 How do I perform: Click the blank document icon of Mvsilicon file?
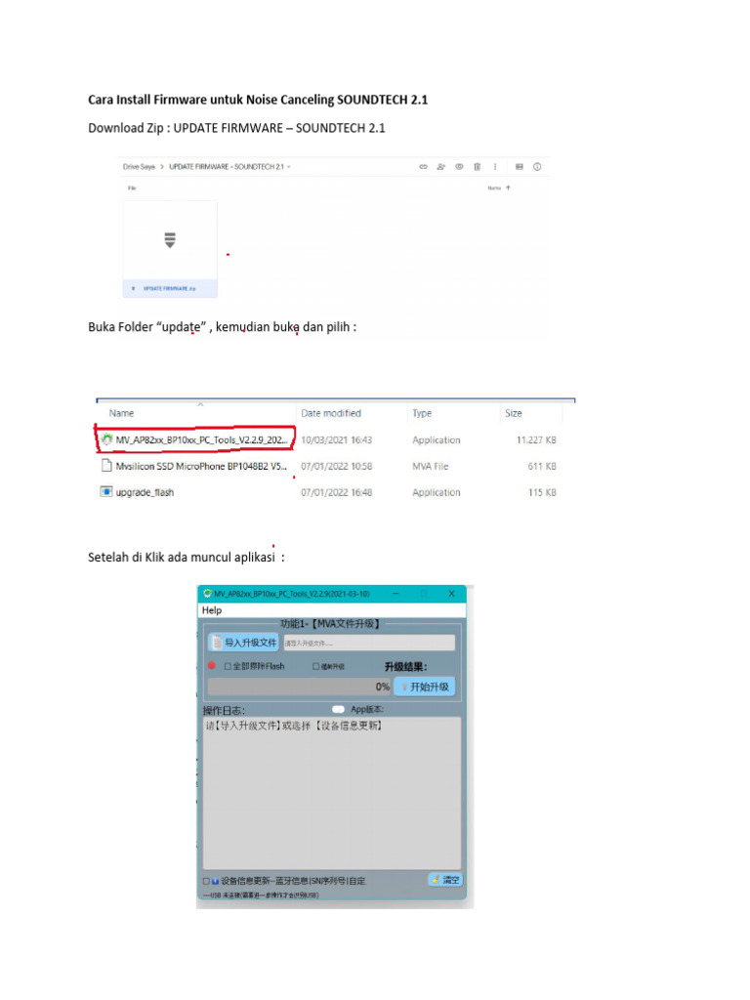tap(106, 466)
